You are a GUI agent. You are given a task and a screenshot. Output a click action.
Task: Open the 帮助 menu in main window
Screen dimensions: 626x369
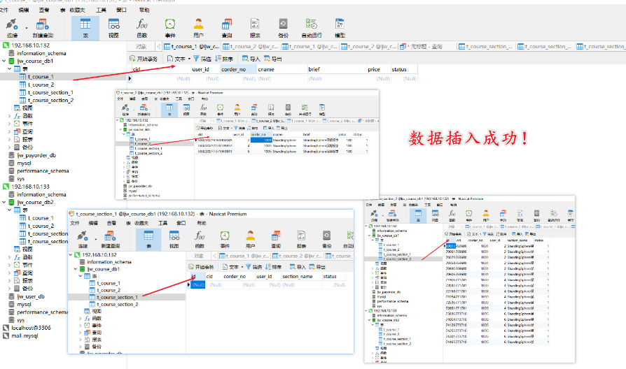tap(144, 10)
